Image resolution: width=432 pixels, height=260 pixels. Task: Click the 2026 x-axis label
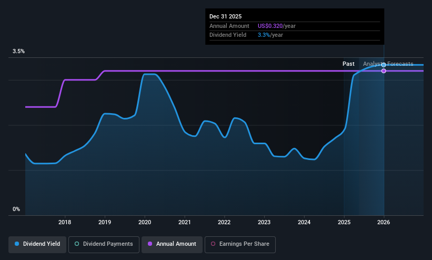point(384,222)
